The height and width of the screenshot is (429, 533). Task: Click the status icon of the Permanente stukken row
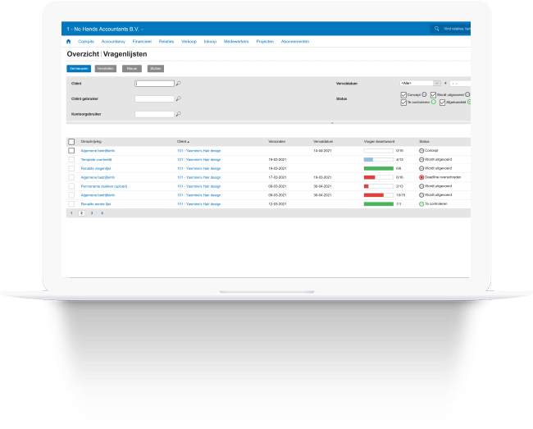pyautogui.click(x=421, y=186)
